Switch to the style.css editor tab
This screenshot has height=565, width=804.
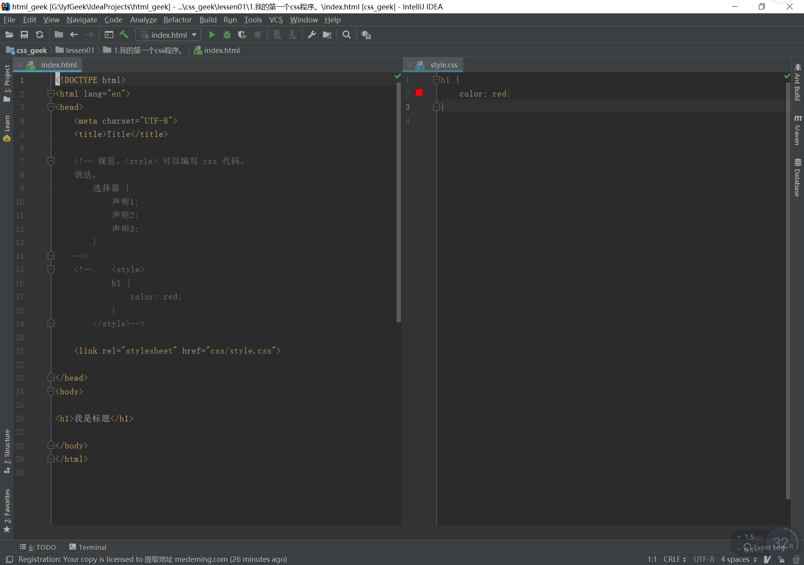click(444, 65)
